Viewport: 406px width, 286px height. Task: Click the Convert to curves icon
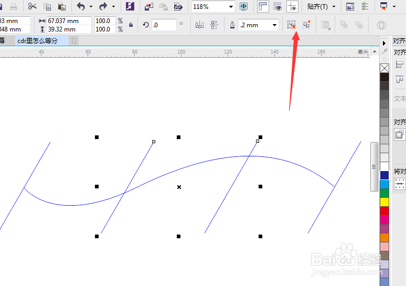[x=381, y=25]
